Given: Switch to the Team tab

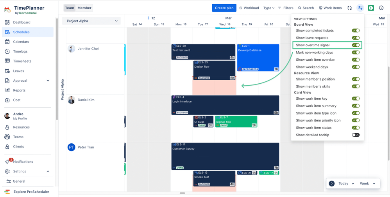Looking at the screenshot, I should point(70,8).
